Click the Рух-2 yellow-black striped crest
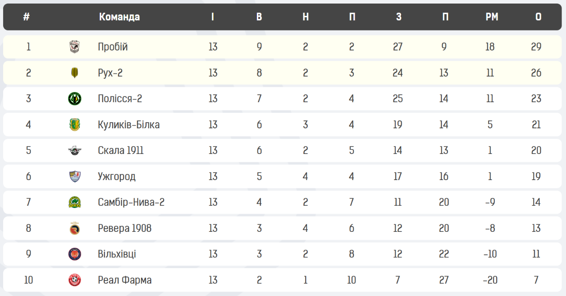 pos(75,73)
